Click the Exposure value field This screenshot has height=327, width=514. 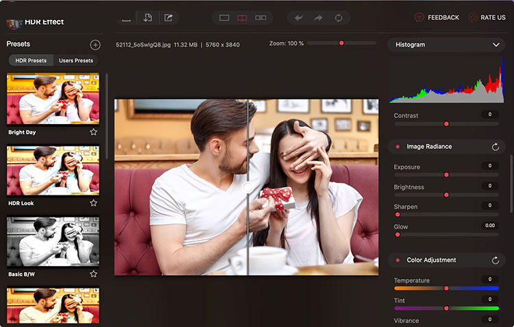click(490, 166)
